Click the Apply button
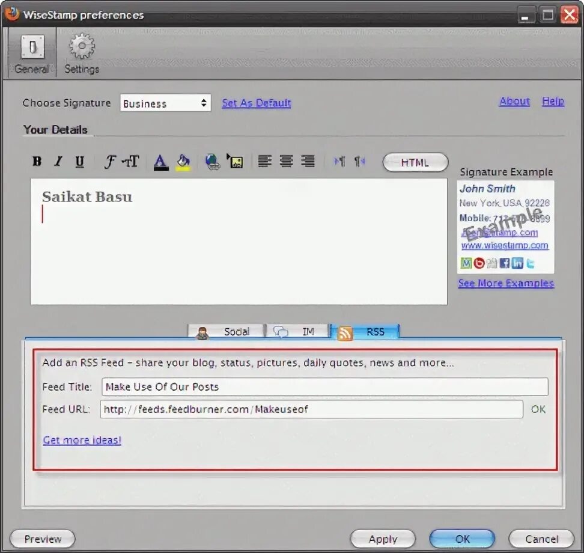This screenshot has height=553, width=584. [x=383, y=539]
